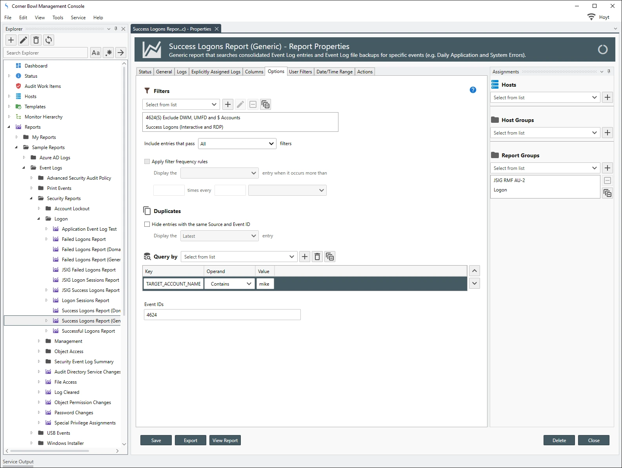Open the Tools menu

[58, 18]
